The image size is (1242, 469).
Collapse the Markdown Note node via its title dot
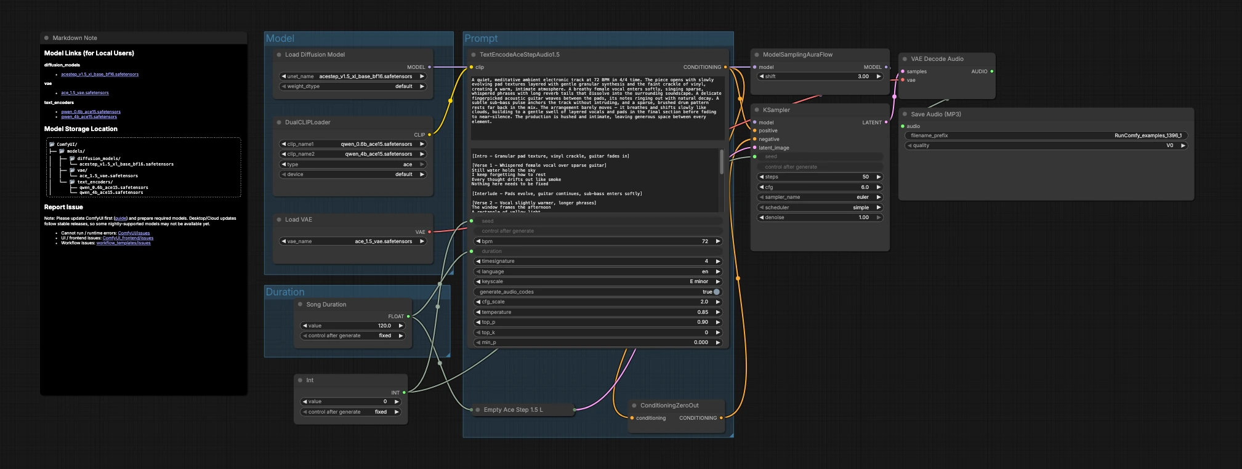pyautogui.click(x=47, y=38)
